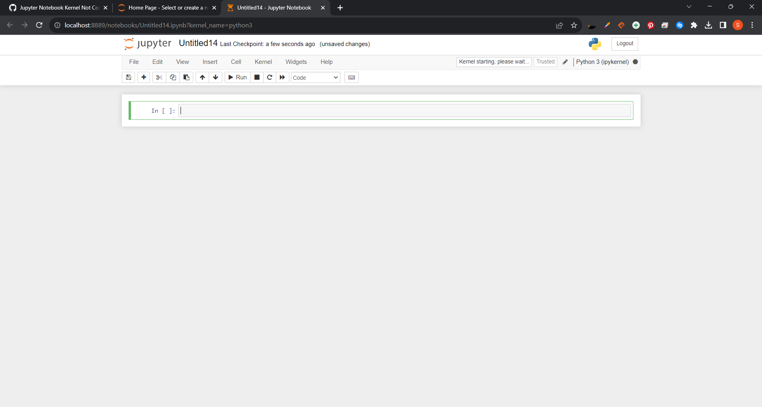
Task: Reload the page
Action: [39, 25]
